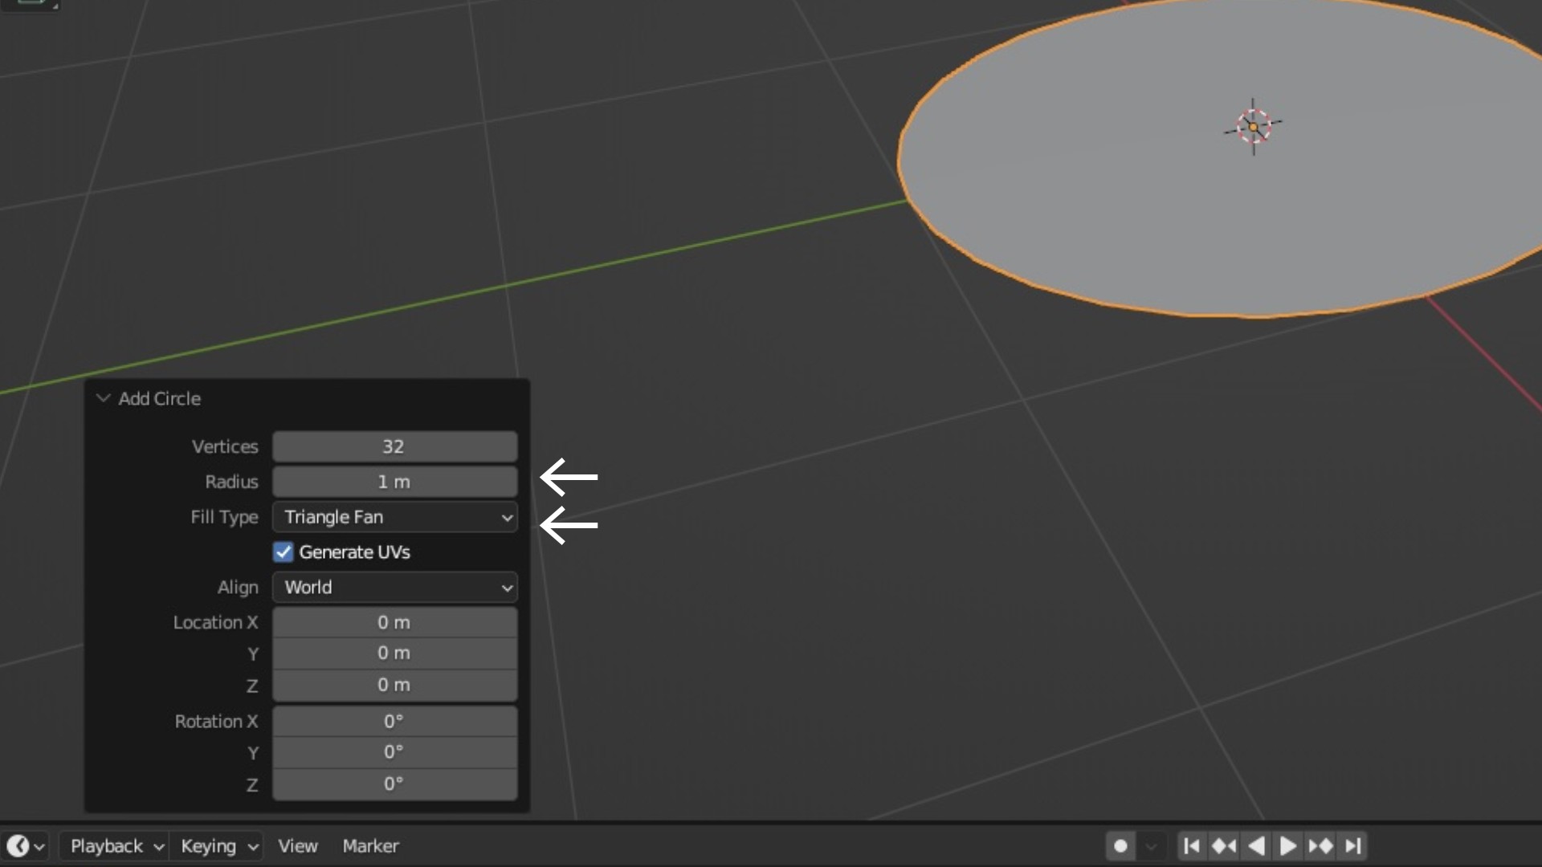Screen dimensions: 1542x867
Task: Play animation in reverse
Action: pos(1256,846)
